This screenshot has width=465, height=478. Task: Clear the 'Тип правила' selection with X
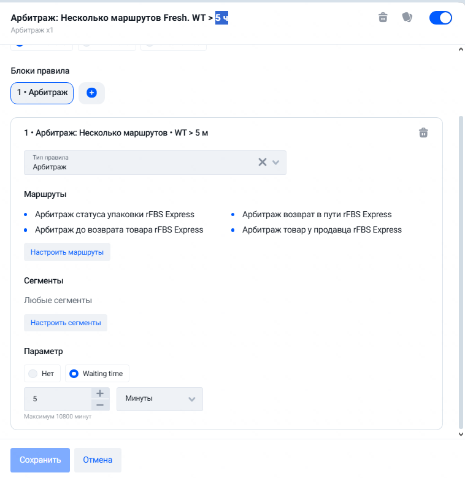pyautogui.click(x=263, y=162)
